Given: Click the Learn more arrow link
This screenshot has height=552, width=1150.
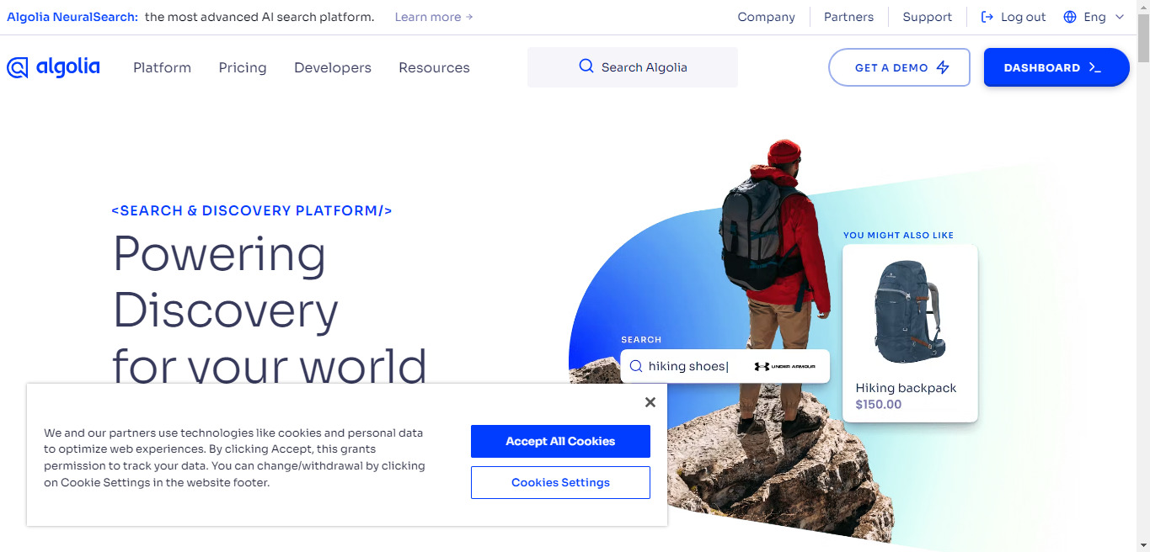Looking at the screenshot, I should pyautogui.click(x=434, y=17).
